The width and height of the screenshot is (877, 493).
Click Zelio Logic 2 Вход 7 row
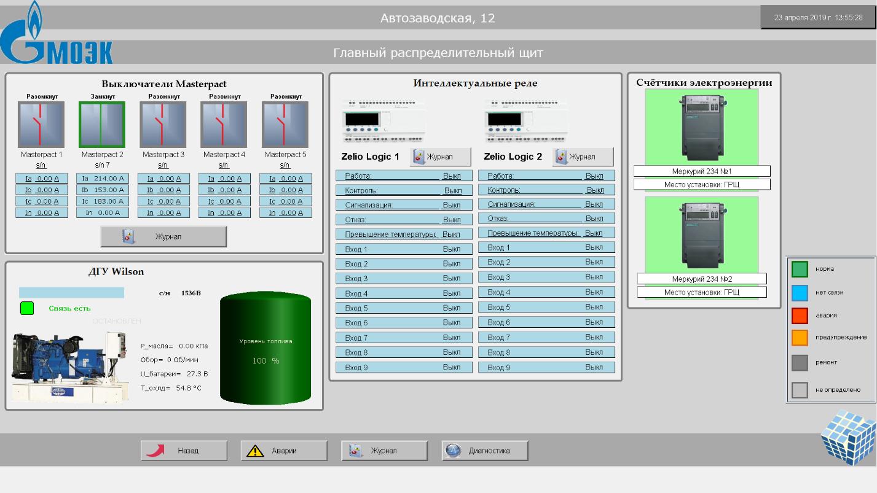coord(547,338)
